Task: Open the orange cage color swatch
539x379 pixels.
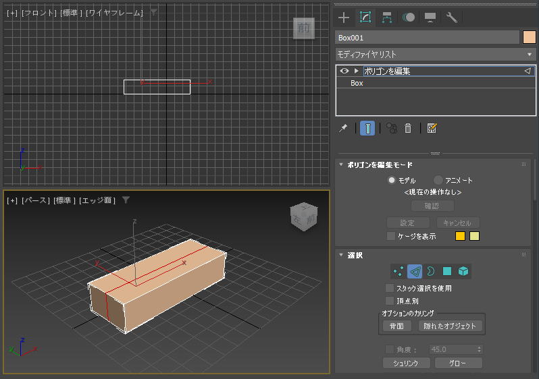Action: pyautogui.click(x=460, y=236)
